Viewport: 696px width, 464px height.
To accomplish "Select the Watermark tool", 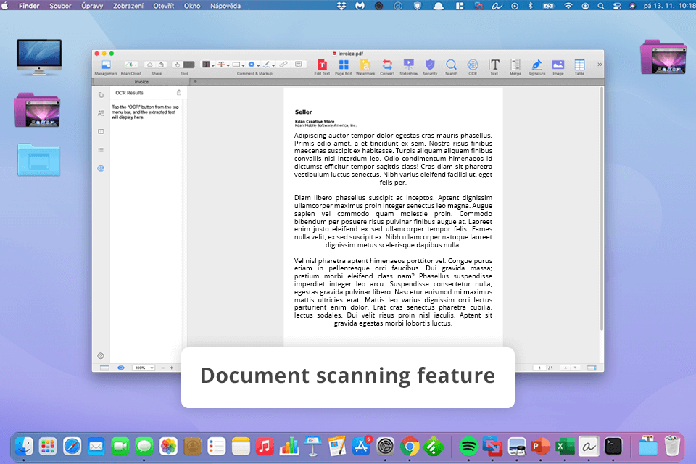I will coord(365,65).
